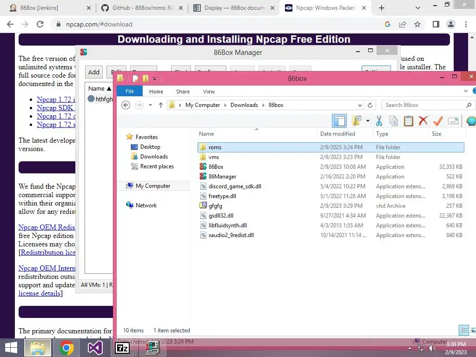476x357 pixels.
Task: Click Downloads in address breadcrumb
Action: (244, 105)
